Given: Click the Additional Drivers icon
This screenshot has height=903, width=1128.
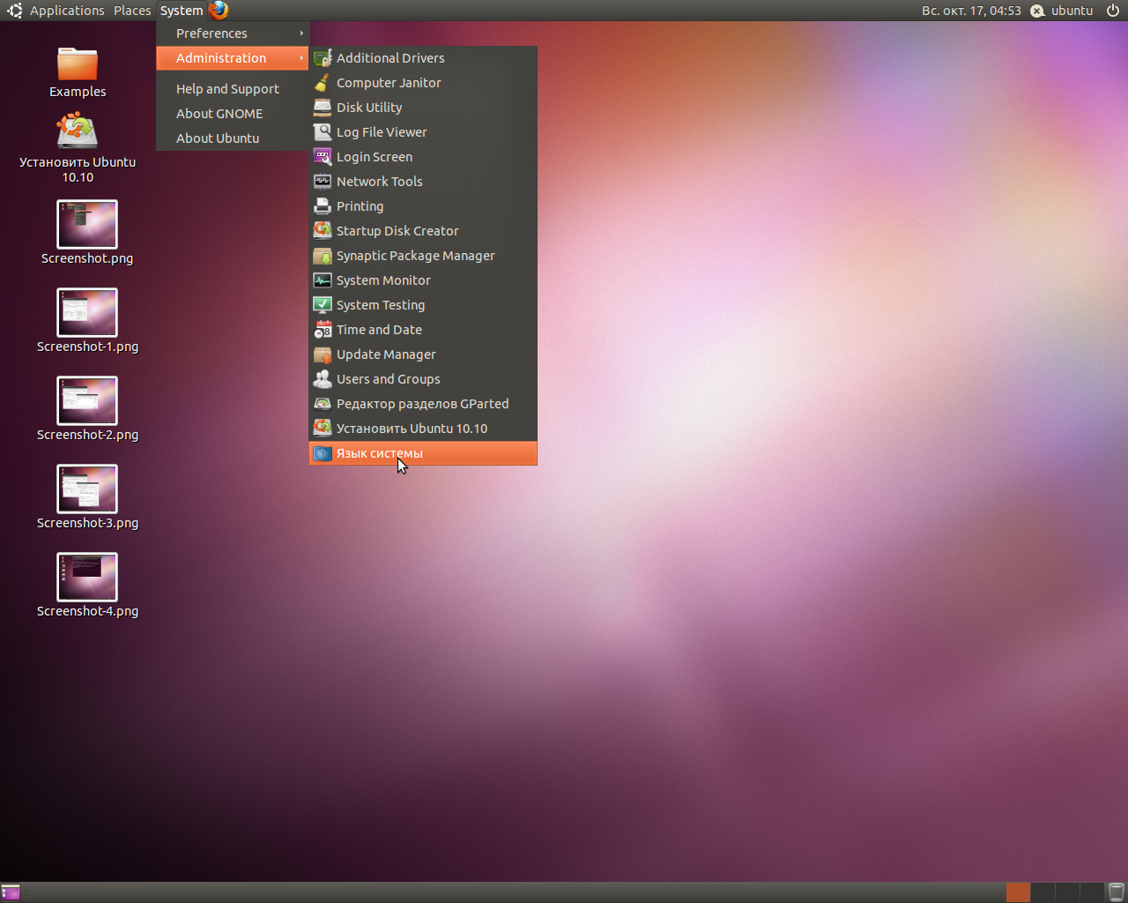Looking at the screenshot, I should click(x=323, y=58).
